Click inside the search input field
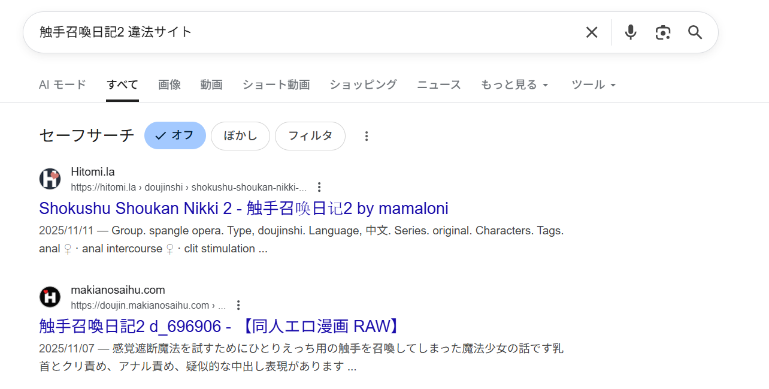769x389 pixels. (299, 32)
